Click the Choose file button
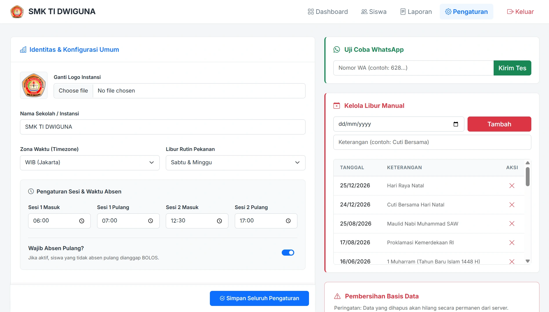 pos(73,91)
